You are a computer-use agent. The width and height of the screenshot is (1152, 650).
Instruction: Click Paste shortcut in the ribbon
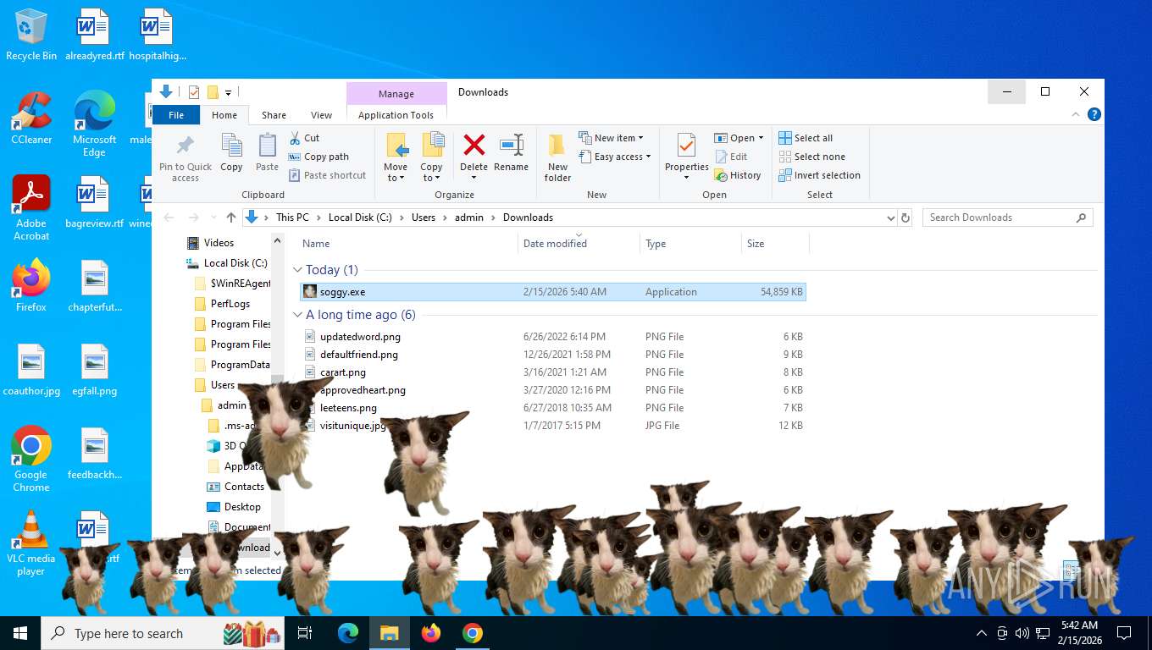point(327,175)
